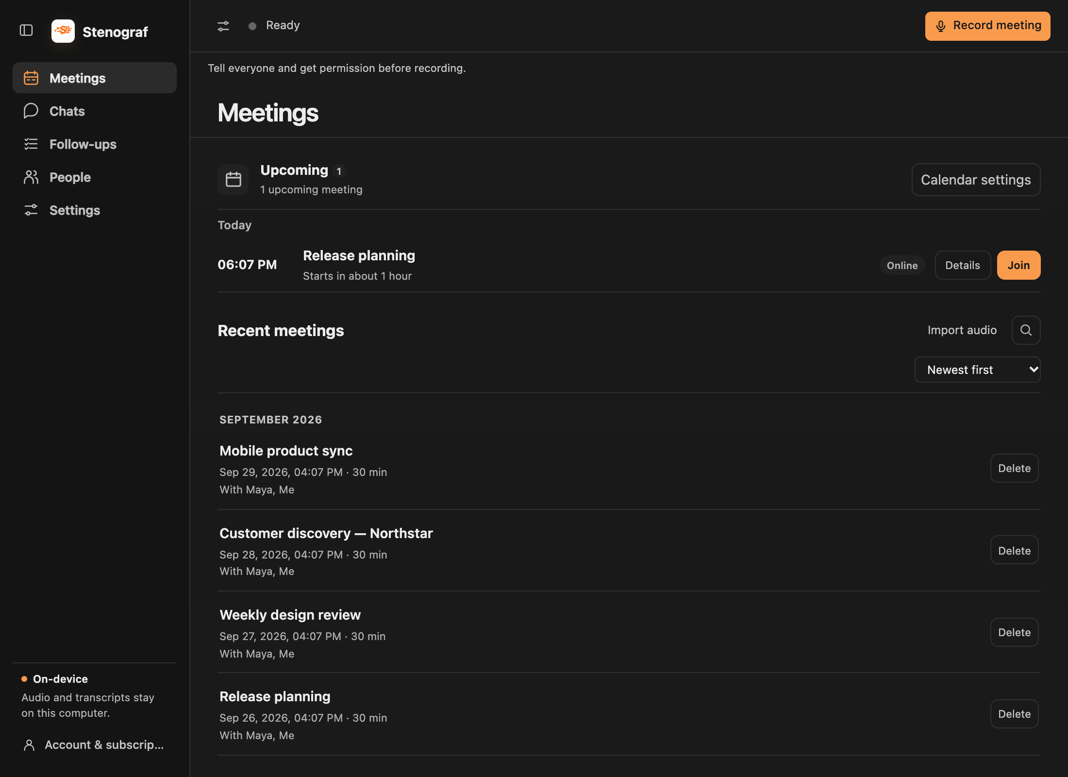Open the recent Release planning meeting
Viewport: 1068px width, 777px height.
pos(275,696)
